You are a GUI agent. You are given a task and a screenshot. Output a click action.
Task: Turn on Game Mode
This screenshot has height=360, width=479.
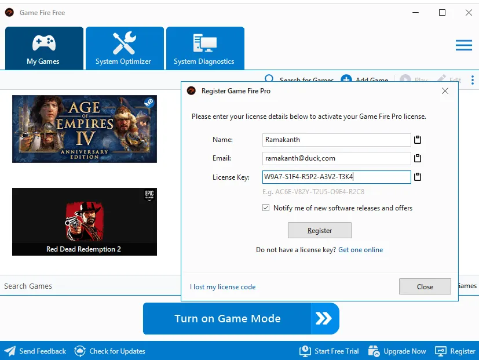[x=241, y=318]
